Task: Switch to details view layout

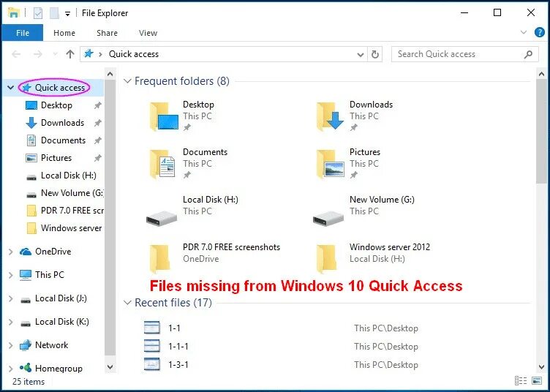Action: pos(521,381)
